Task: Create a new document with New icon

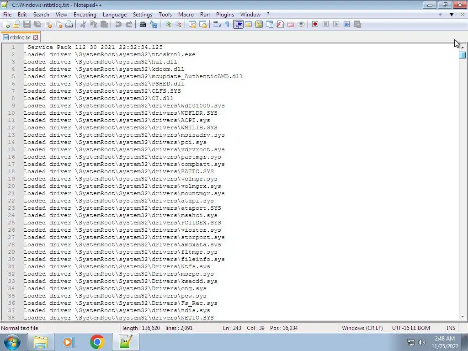Action: [6, 25]
